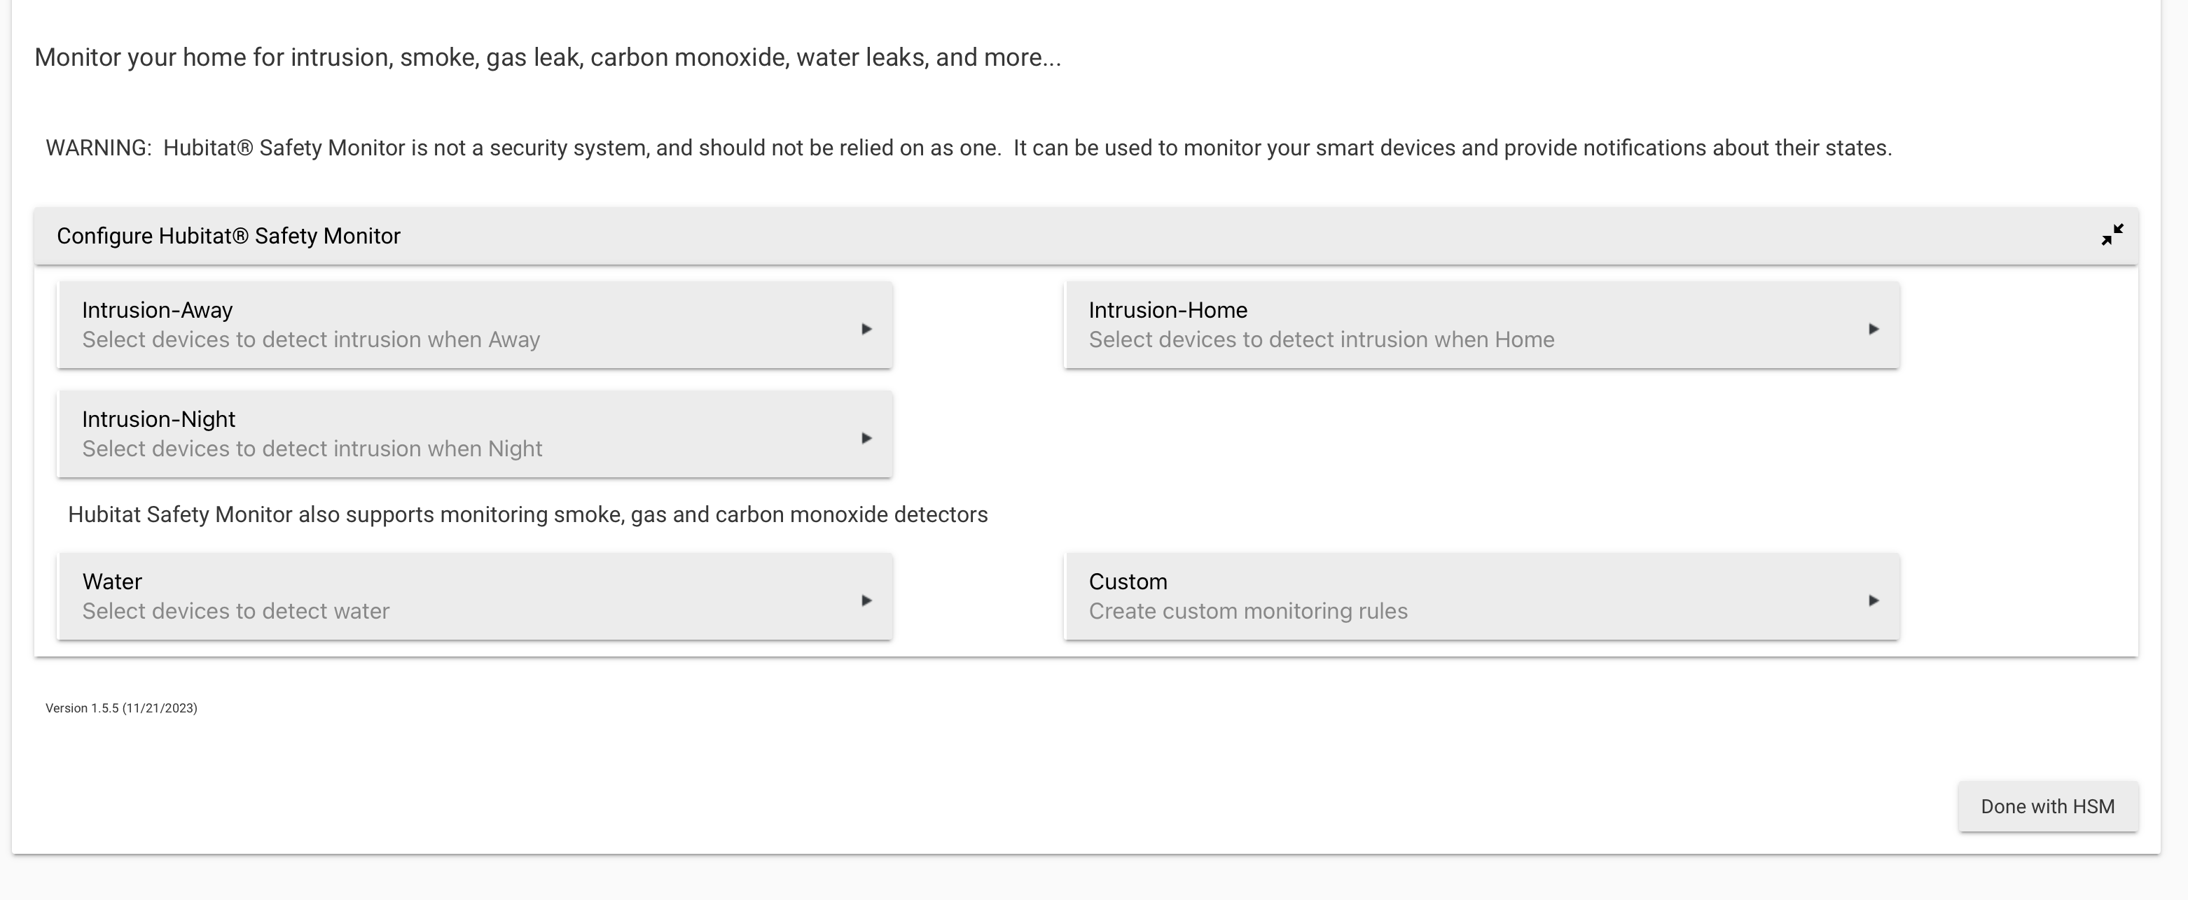Click 'Create custom monitoring rules' description
The image size is (2188, 900).
[x=1248, y=612]
